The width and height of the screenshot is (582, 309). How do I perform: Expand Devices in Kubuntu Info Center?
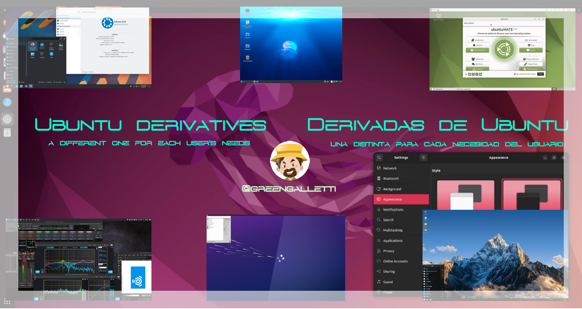[x=68, y=29]
